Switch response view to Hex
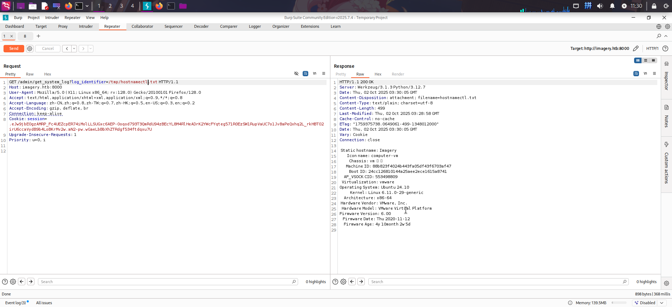Screen dimensions: 672x307 pos(378,74)
